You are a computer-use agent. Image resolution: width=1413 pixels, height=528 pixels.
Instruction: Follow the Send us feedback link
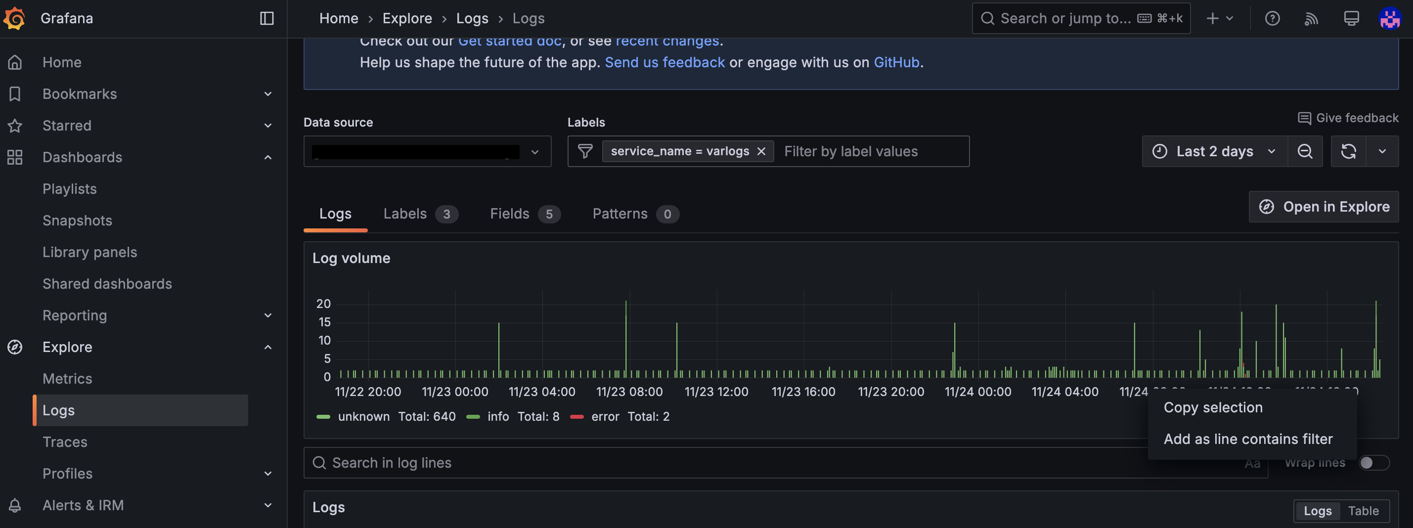coord(664,62)
